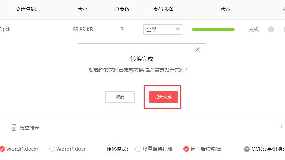Click the 完成 status text
This screenshot has width=285, height=160.
point(254,30)
